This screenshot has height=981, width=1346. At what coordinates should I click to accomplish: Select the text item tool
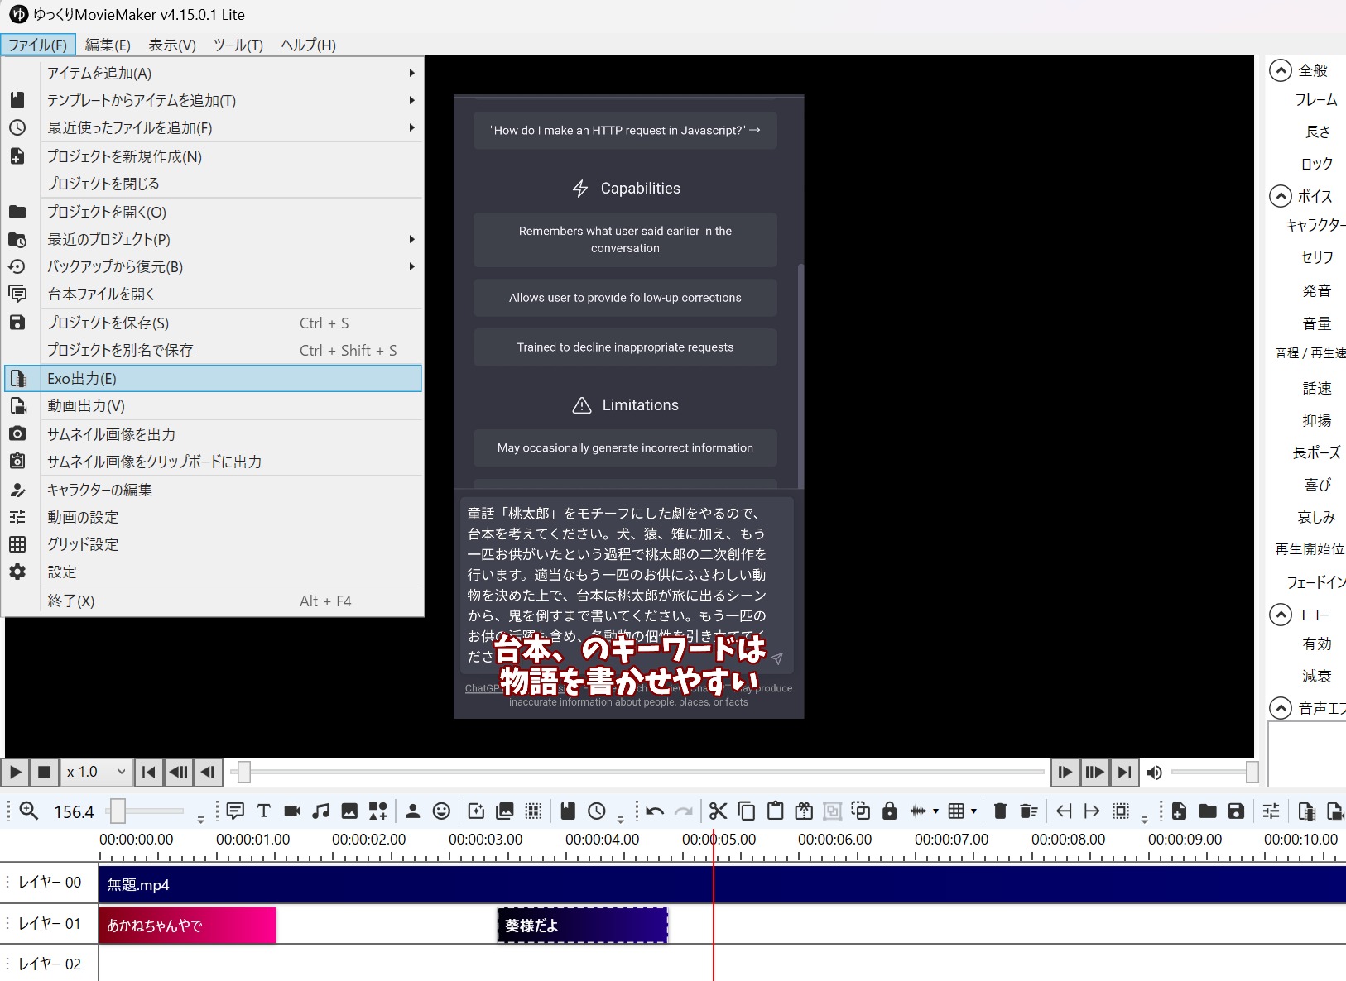tap(263, 811)
